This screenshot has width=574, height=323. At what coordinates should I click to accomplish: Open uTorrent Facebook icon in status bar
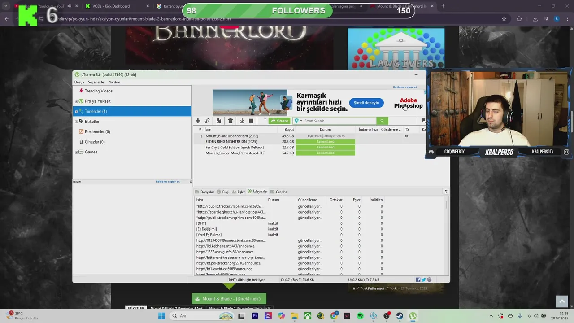click(418, 280)
